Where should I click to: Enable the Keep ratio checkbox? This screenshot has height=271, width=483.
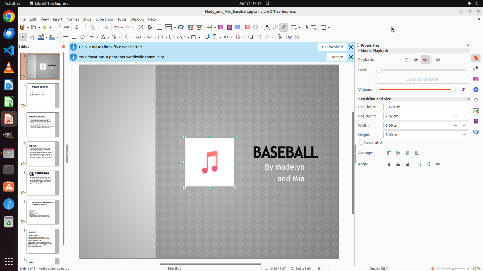point(361,143)
